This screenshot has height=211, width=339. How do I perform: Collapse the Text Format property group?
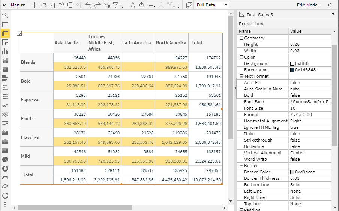(x=241, y=76)
